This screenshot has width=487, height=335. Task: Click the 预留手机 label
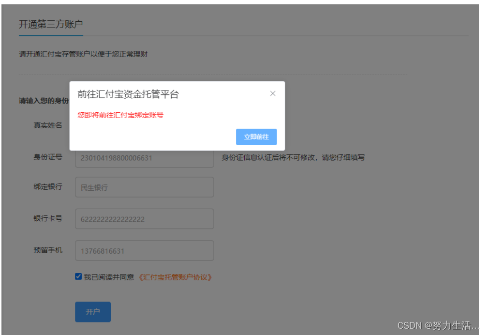[48, 250]
